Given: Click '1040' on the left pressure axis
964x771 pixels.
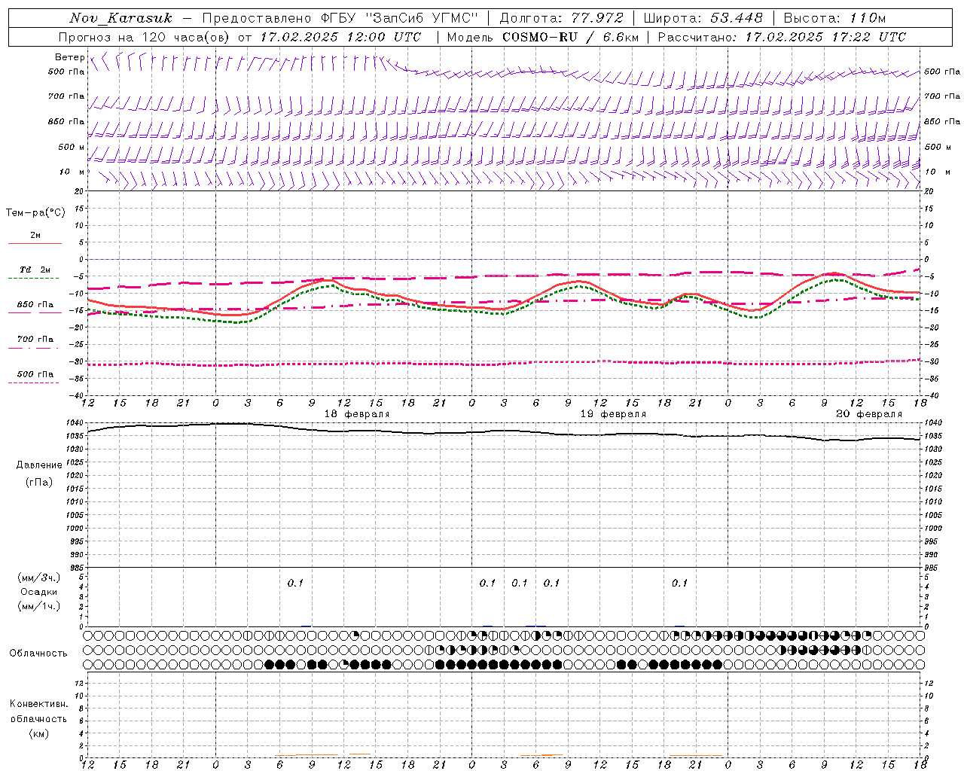Looking at the screenshot, I should point(77,422).
